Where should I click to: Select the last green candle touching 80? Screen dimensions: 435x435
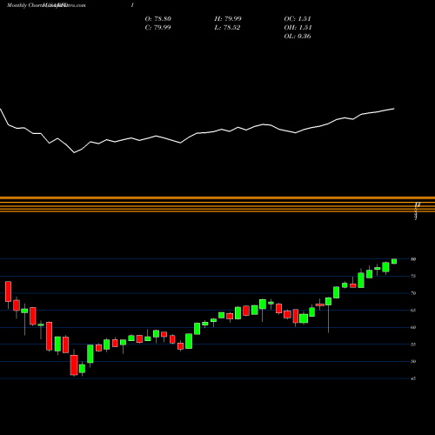[x=394, y=261]
